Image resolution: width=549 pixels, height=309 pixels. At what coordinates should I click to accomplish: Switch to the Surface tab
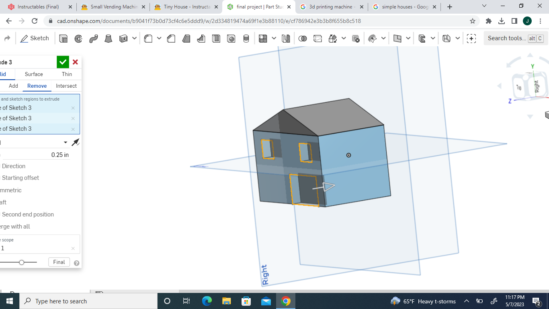(x=33, y=74)
